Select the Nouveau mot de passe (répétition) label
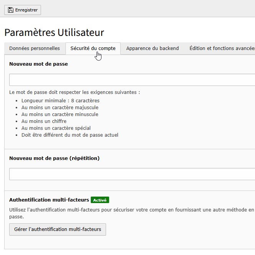The height and width of the screenshot is (255, 255). [54, 158]
